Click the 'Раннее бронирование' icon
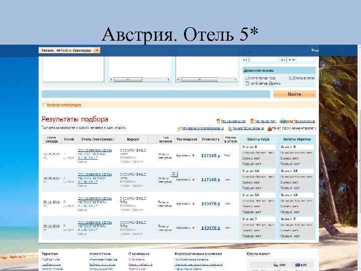 [x=230, y=128]
